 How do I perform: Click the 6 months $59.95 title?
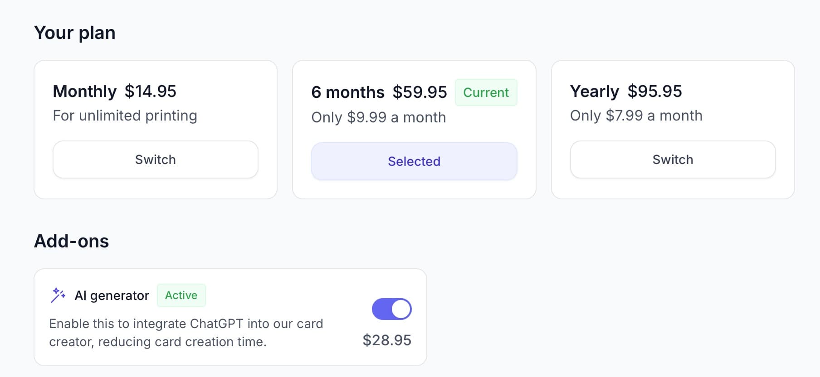(x=379, y=92)
